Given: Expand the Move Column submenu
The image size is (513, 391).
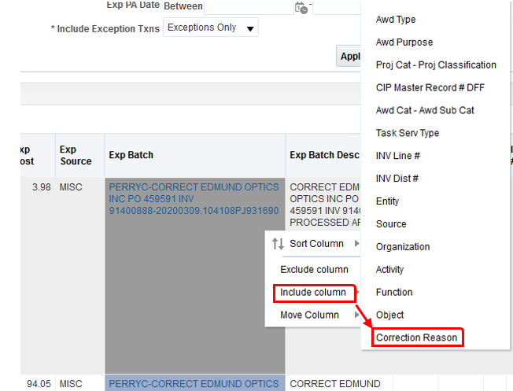Looking at the screenshot, I should (x=356, y=315).
